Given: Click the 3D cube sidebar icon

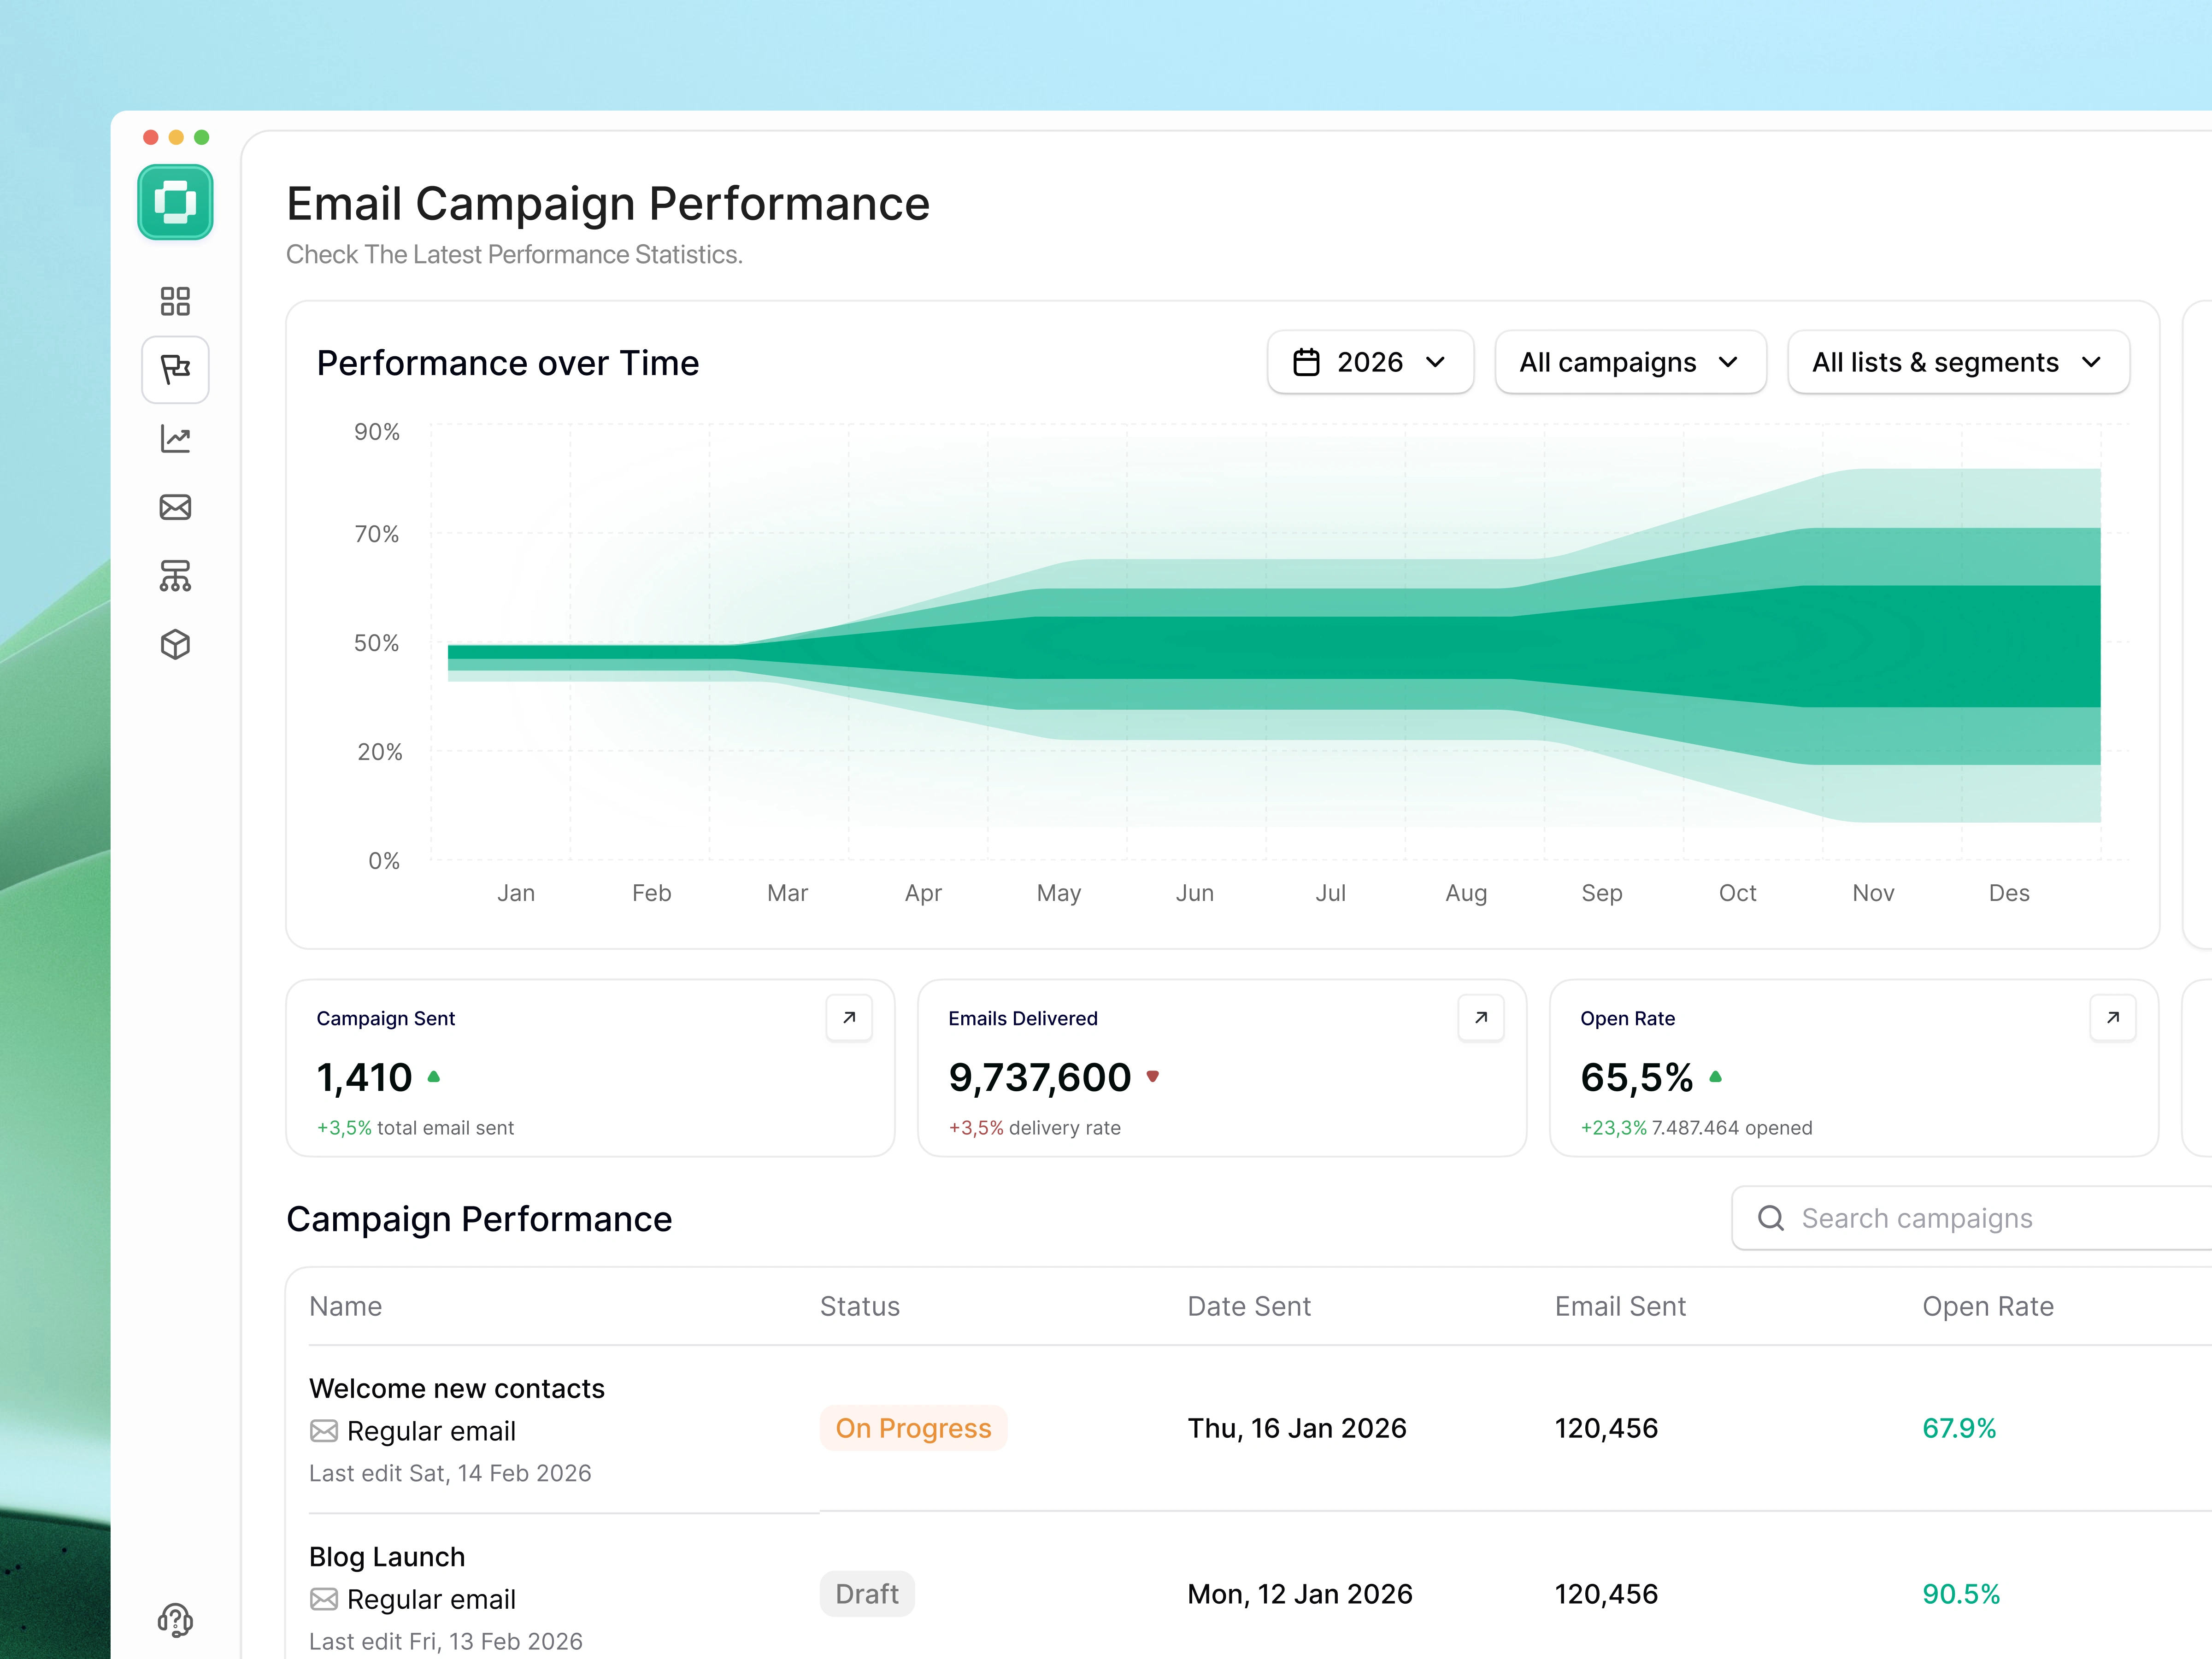Looking at the screenshot, I should (x=175, y=644).
